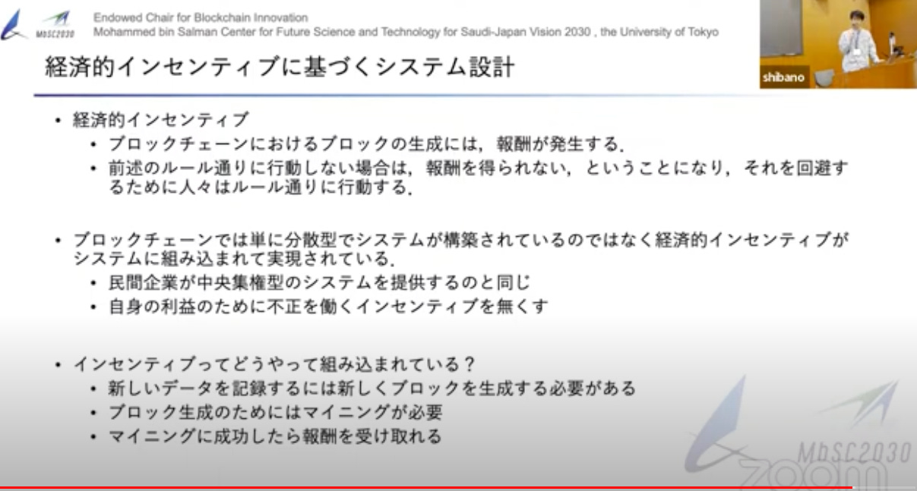Click the 'Mohammed bin Salman Center' header line
The image size is (917, 491).
tap(406, 33)
